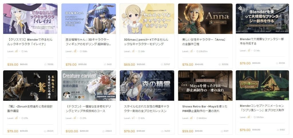Screen dimensions: 293x138
Task: Open the Elaina cel-look character thumbnail
Action: click(x=30, y=19)
